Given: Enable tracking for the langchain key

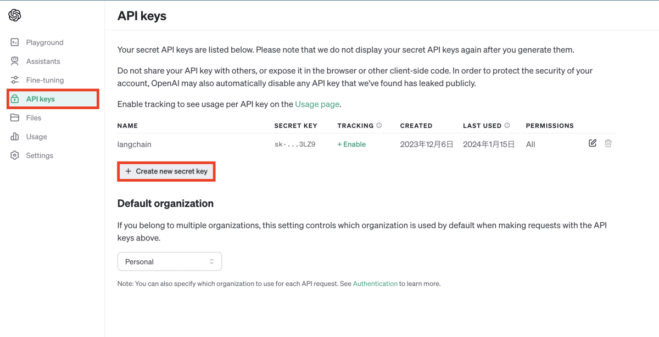Looking at the screenshot, I should [x=351, y=144].
